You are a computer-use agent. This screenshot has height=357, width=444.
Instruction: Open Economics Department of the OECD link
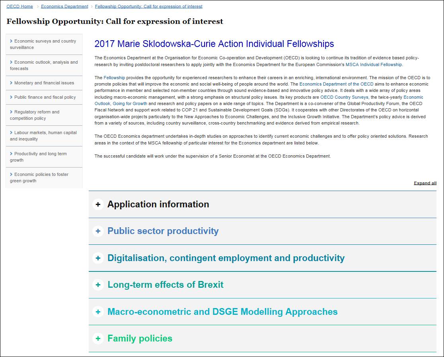[x=337, y=84]
